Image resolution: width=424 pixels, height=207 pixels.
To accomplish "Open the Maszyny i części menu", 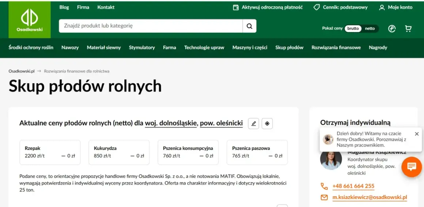I will pyautogui.click(x=250, y=48).
